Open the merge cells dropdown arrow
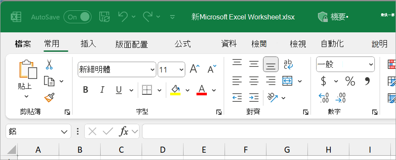 (x=300, y=81)
